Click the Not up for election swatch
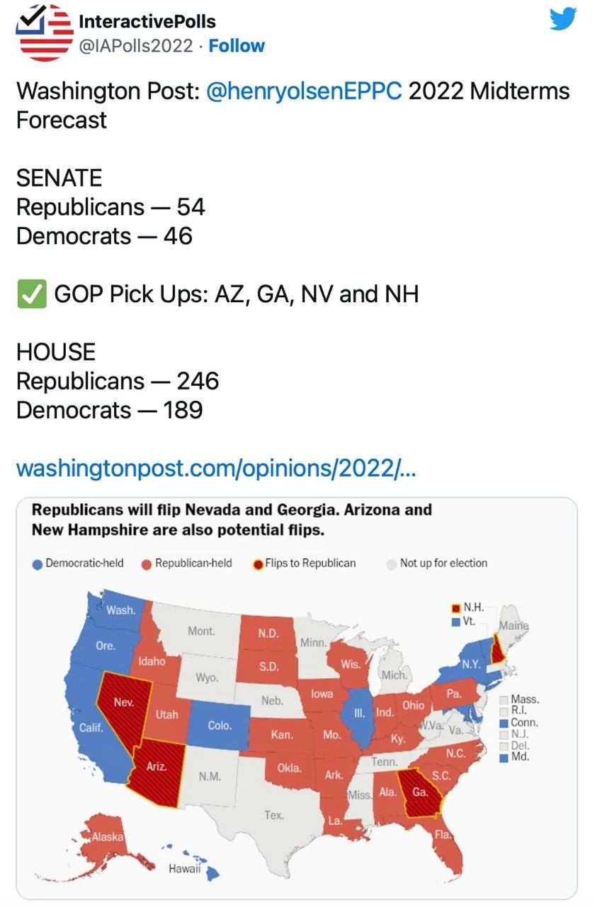Screen dimensions: 595x908 click(x=392, y=564)
